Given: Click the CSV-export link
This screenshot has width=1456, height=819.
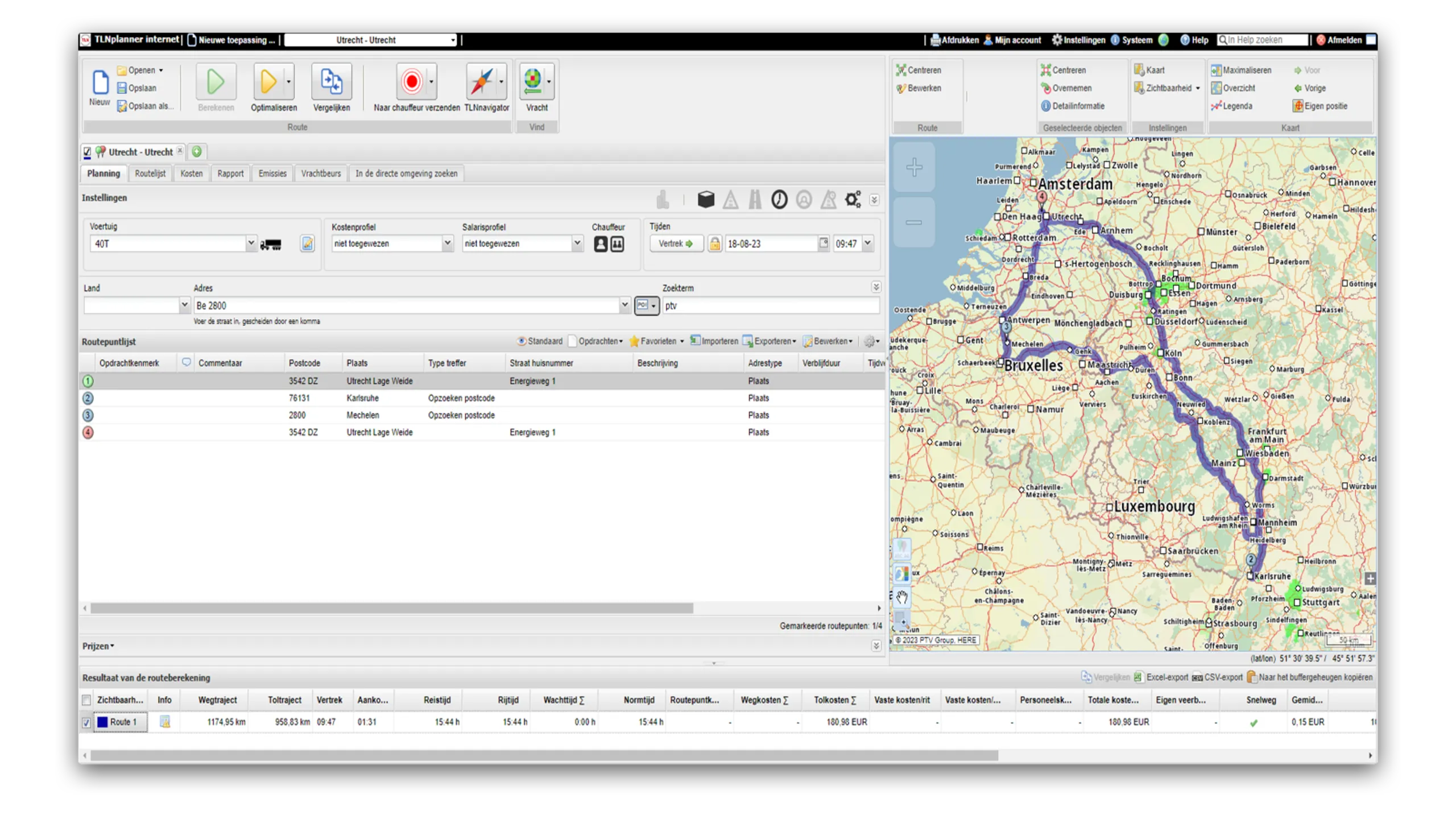Looking at the screenshot, I should tap(1218, 677).
